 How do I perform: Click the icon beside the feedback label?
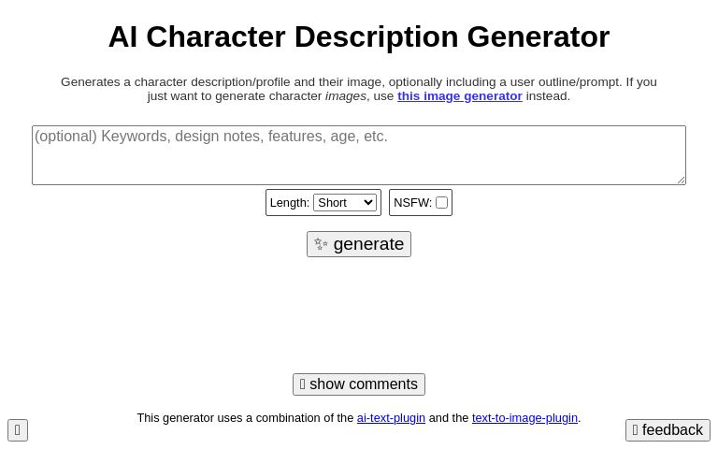pyautogui.click(x=636, y=430)
